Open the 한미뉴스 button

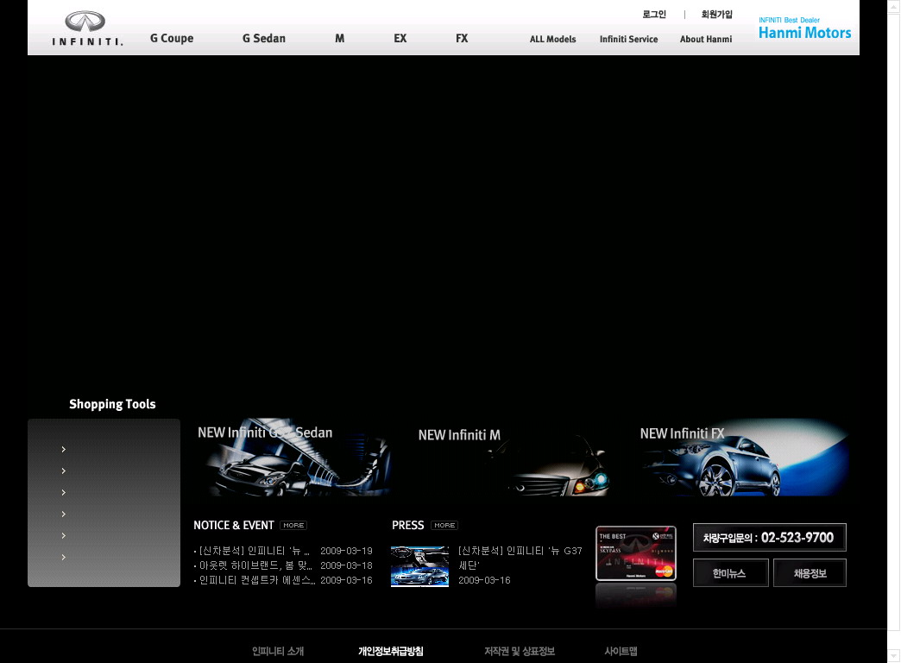click(730, 573)
